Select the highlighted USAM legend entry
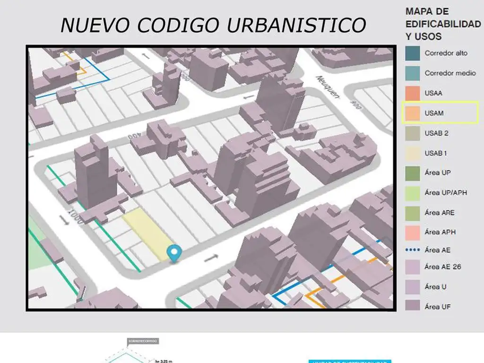Viewport: 484px width, 363px height. click(440, 113)
